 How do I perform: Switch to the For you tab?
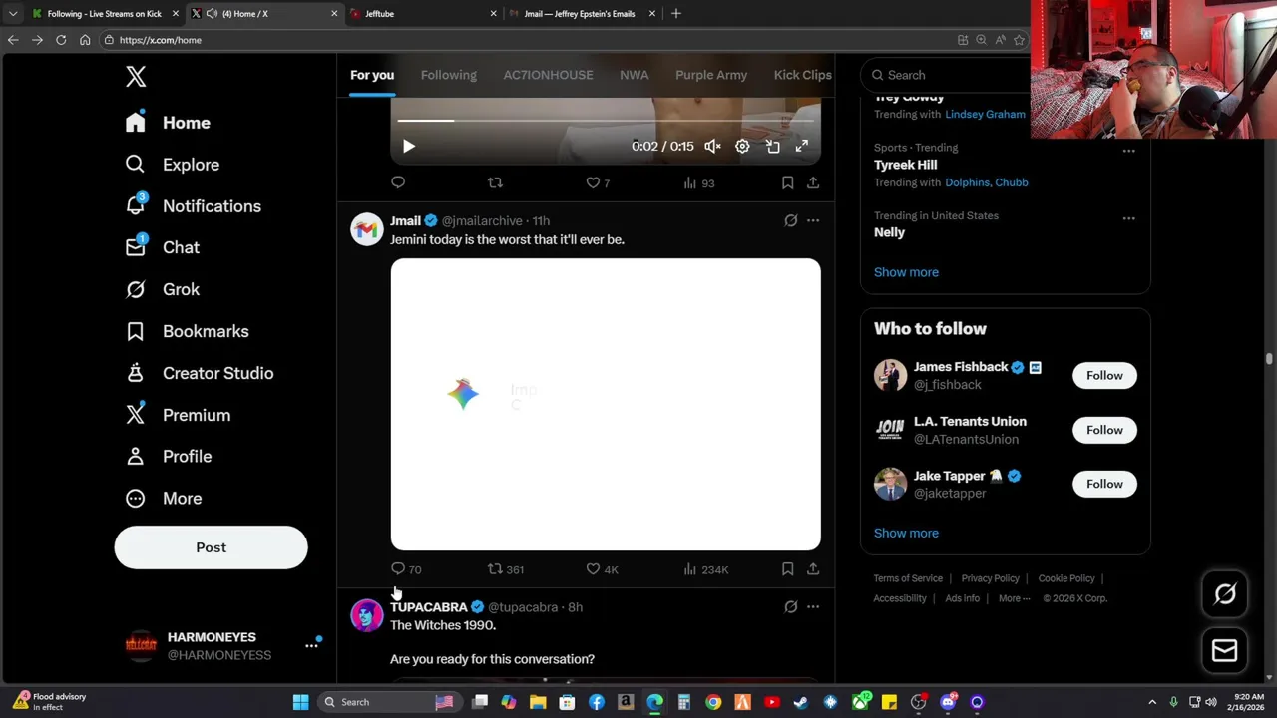(x=372, y=75)
